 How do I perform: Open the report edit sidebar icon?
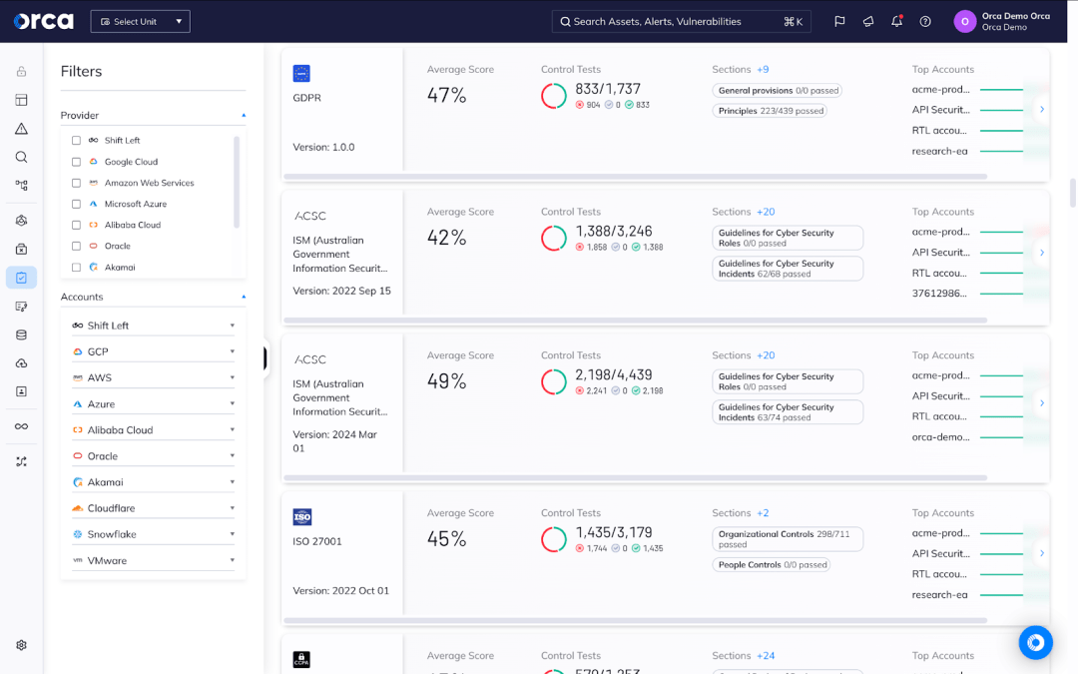(x=21, y=307)
